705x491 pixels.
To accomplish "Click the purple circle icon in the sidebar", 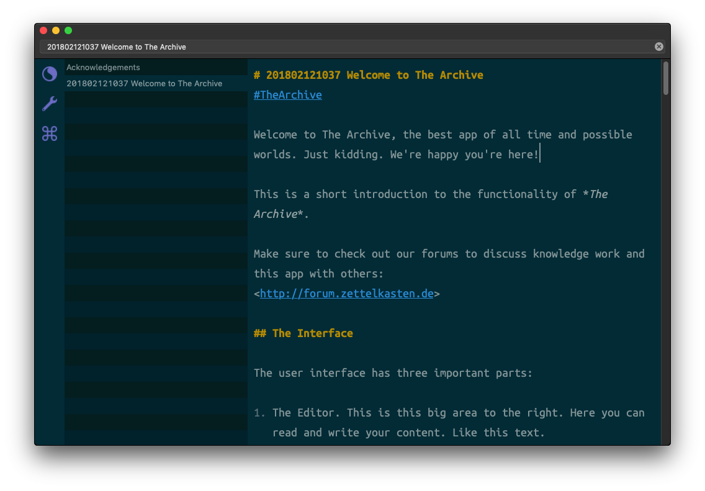I will (50, 74).
